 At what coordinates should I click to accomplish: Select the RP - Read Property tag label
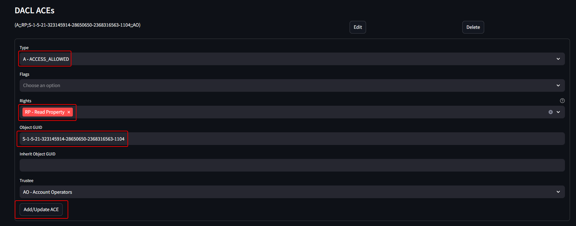(45, 112)
